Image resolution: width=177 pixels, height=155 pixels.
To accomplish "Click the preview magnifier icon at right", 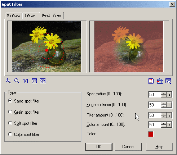I will [x=168, y=81].
